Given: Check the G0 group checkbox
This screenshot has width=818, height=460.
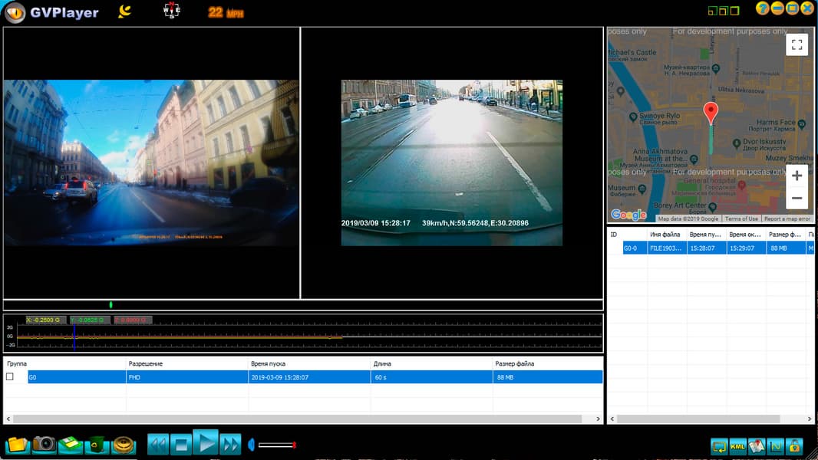Looking at the screenshot, I should point(10,376).
